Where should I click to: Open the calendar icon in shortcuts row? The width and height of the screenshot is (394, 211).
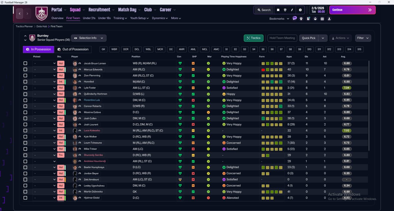coord(322,19)
